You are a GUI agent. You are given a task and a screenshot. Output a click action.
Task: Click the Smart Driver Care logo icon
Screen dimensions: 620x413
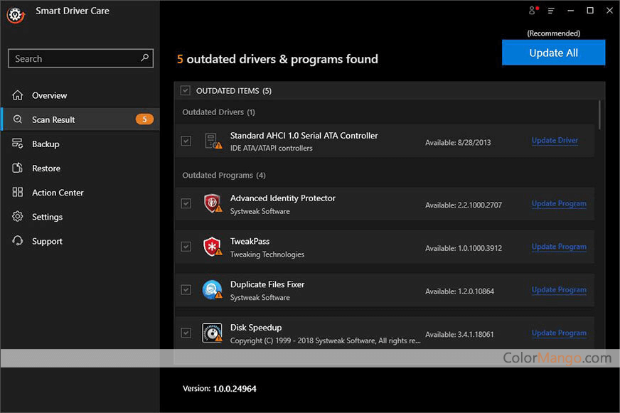pos(16,15)
